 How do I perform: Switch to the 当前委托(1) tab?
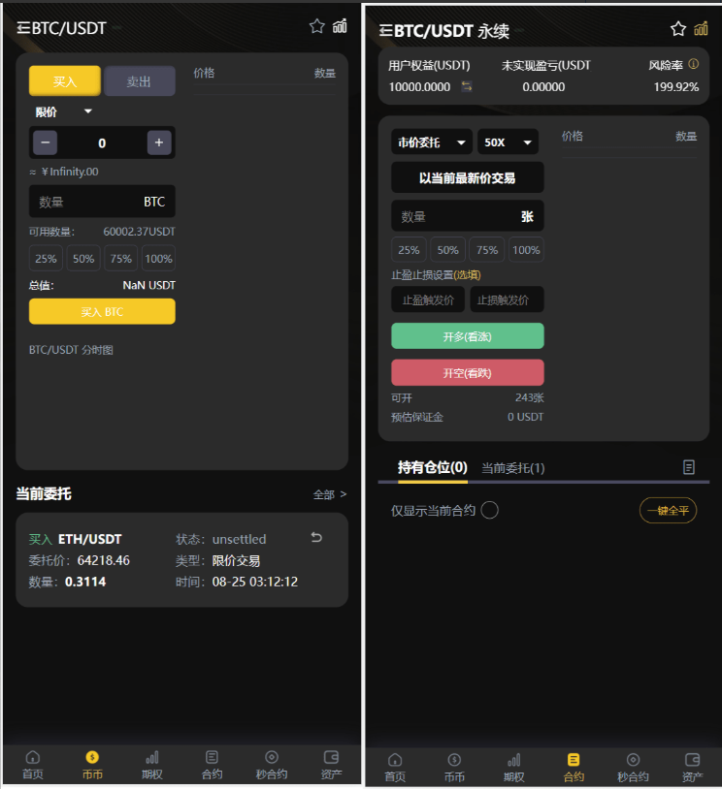click(x=513, y=468)
